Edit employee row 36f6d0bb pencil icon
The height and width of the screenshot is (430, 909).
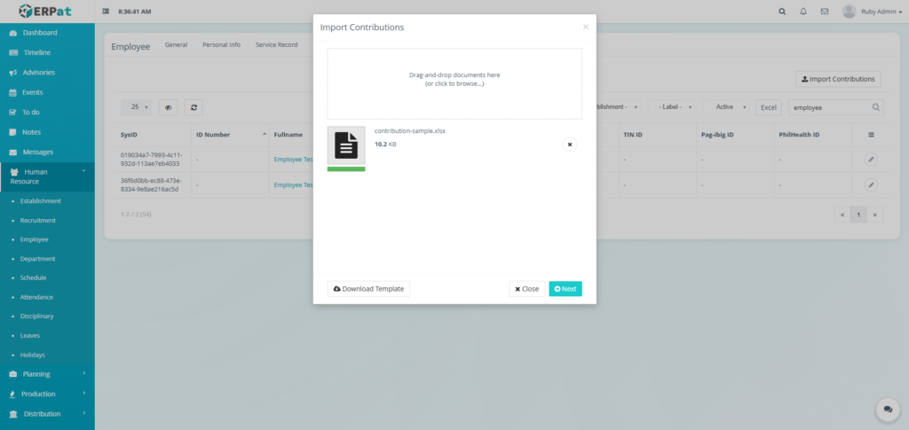click(x=871, y=185)
